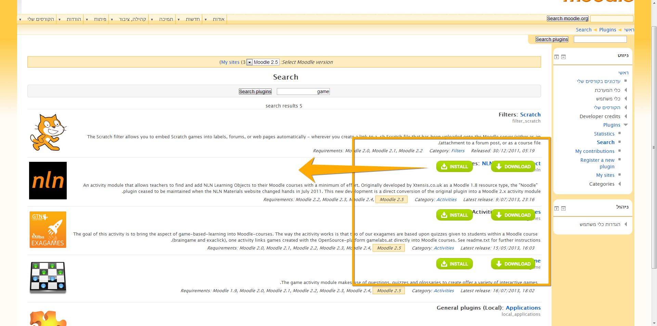Open Search in navigation tree

(x=605, y=142)
